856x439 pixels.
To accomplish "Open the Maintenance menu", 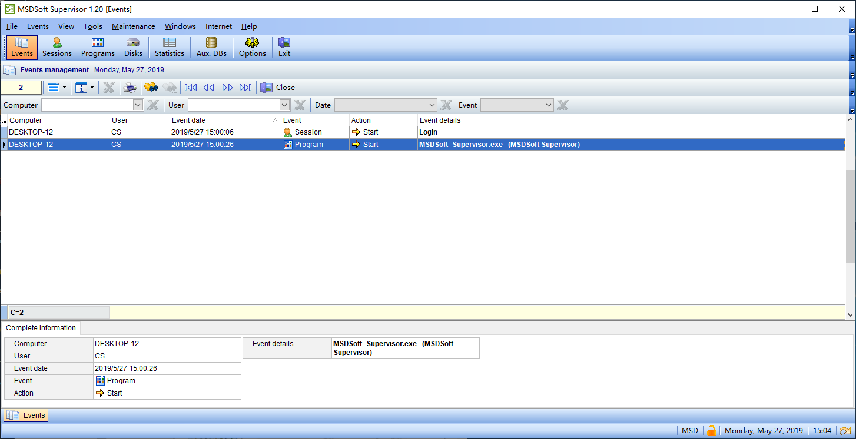I will [134, 26].
